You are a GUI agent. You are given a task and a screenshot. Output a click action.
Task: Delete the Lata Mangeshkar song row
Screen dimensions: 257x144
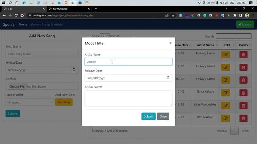(243, 106)
